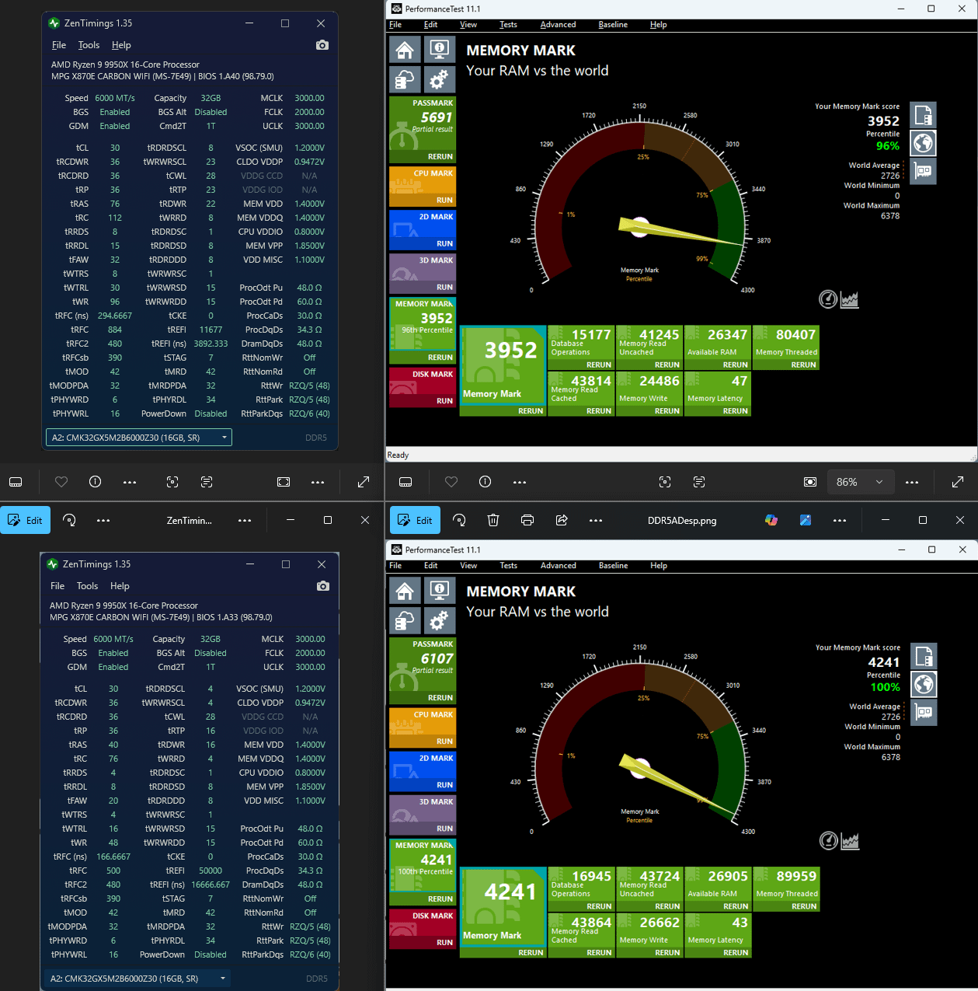
Task: Click the cloud upload baseline icon in the 4241 window
Action: (405, 621)
